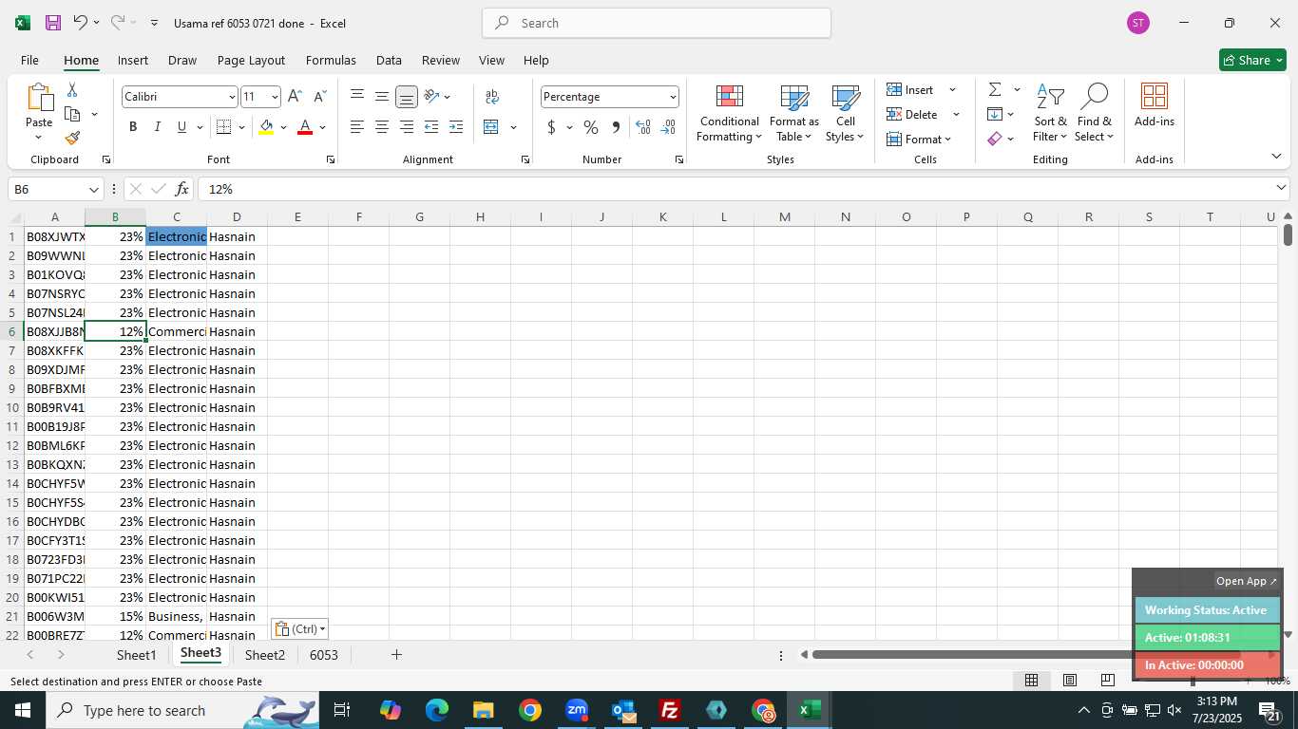Open FileZilla from the taskbar

point(670,710)
